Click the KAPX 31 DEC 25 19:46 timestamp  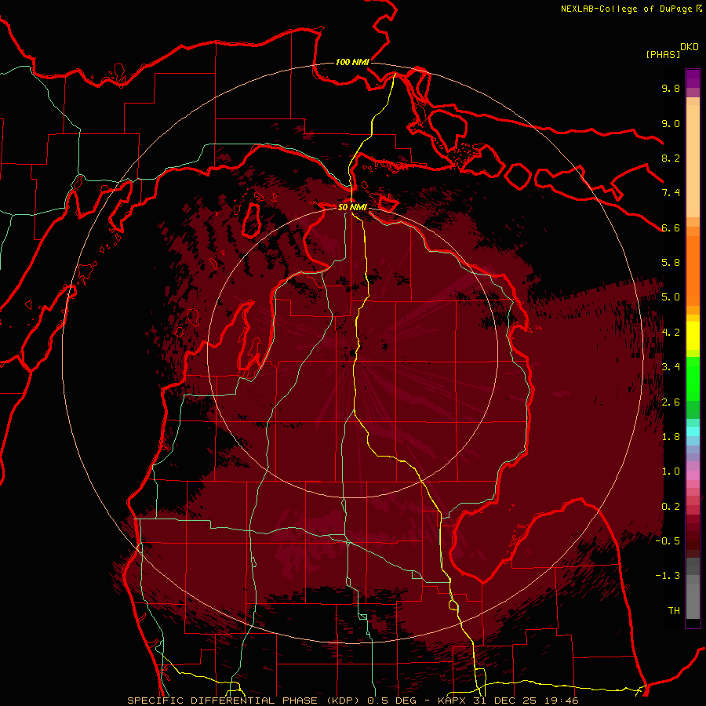pyautogui.click(x=508, y=701)
